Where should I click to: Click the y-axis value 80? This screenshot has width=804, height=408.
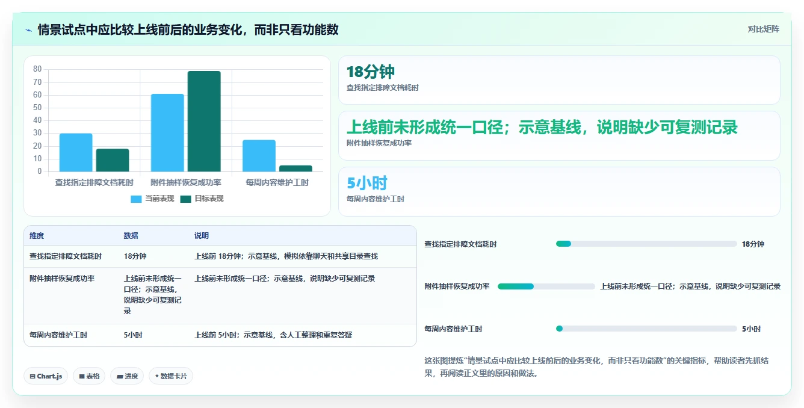(37, 69)
